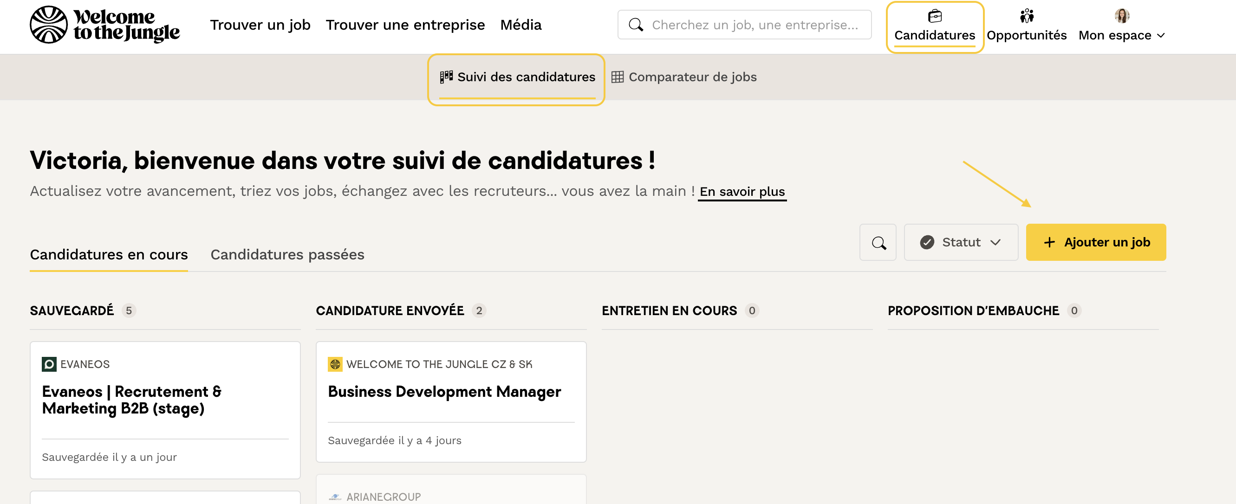Open the Business Development Manager card
This screenshot has height=504, width=1236.
(x=444, y=392)
